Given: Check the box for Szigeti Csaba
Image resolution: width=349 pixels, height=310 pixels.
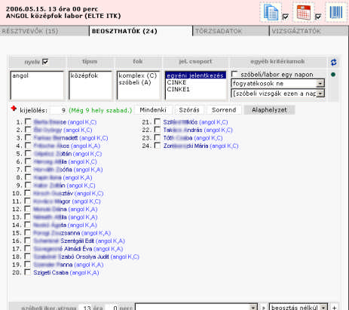Looking at the screenshot, I should tap(28, 272).
